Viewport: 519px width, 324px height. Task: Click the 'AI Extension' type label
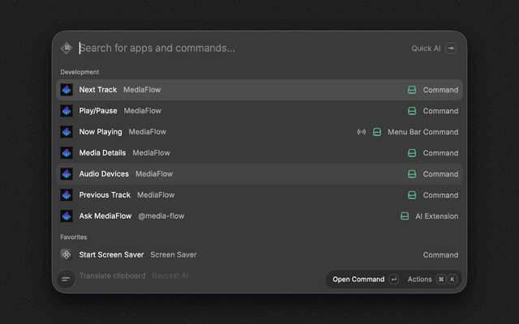tap(437, 216)
